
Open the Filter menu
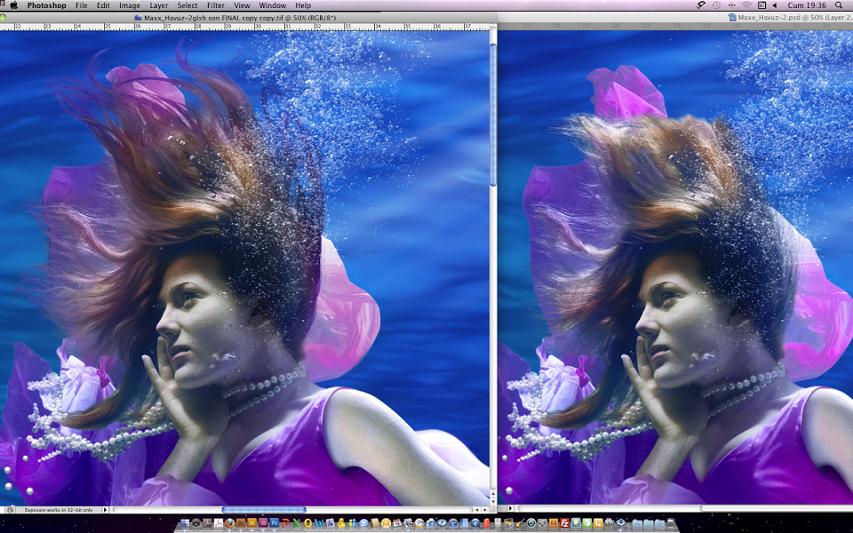215,5
